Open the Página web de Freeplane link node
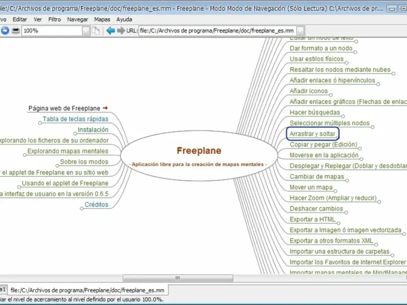This screenshot has height=305, width=407. 64,108
